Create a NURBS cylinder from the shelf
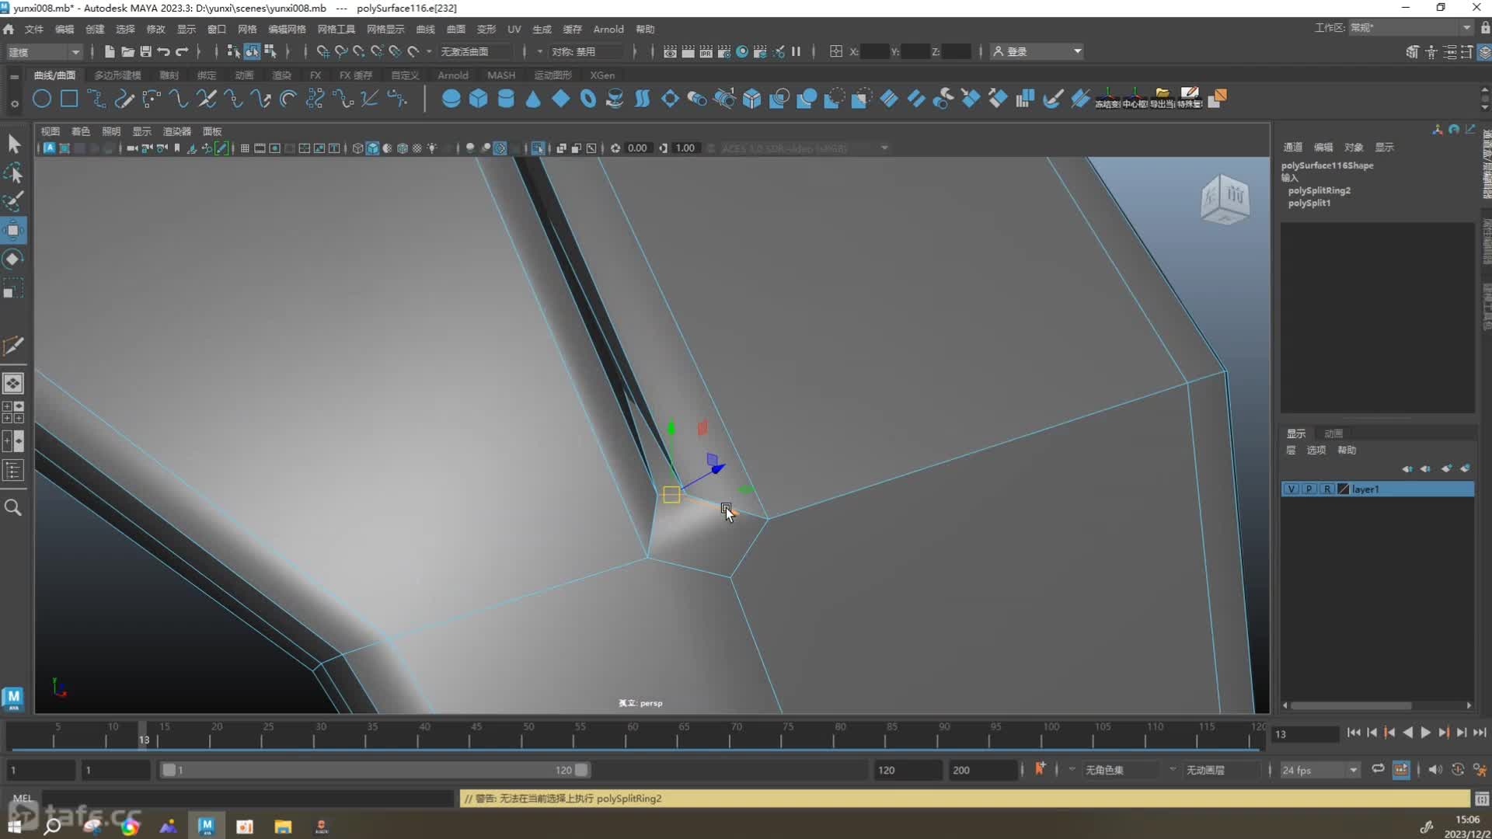The width and height of the screenshot is (1492, 839). pos(506,99)
